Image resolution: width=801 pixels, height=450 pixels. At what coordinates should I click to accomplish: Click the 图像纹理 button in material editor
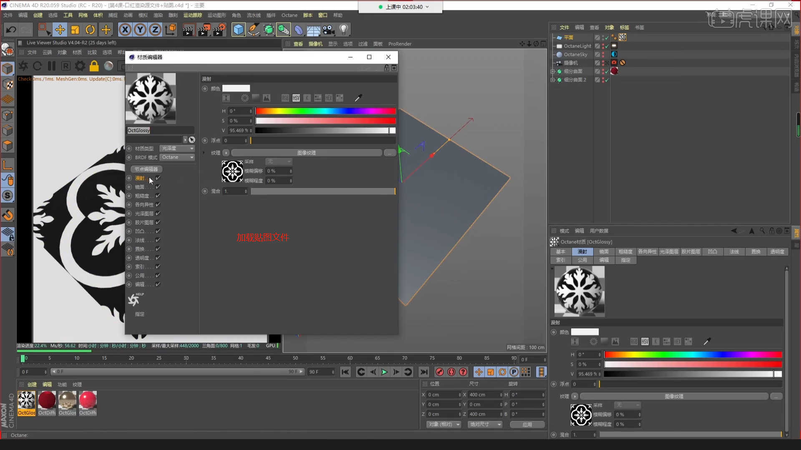coord(307,153)
